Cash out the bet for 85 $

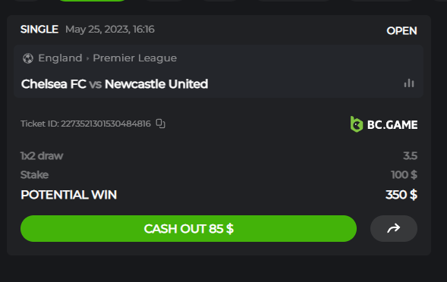[x=188, y=228]
